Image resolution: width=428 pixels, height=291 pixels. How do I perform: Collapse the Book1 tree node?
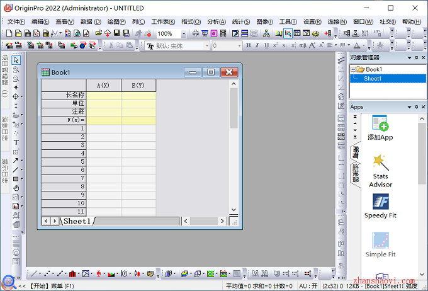pyautogui.click(x=353, y=69)
